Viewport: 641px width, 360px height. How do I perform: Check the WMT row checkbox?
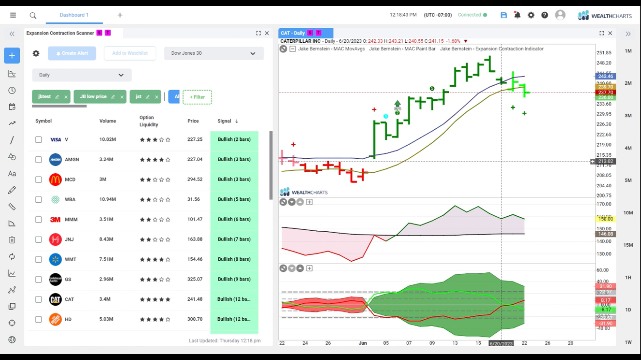(x=39, y=260)
